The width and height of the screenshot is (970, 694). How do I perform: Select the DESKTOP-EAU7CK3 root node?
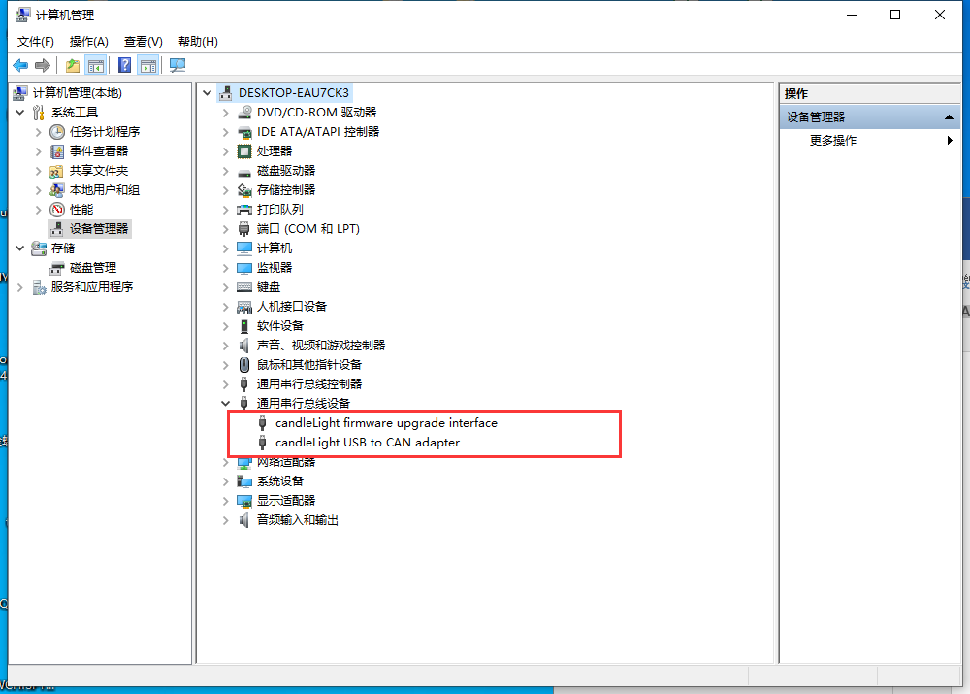(293, 92)
